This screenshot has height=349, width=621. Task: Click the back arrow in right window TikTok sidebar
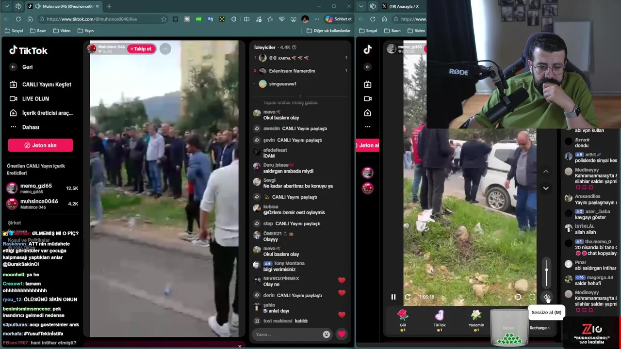point(368,67)
